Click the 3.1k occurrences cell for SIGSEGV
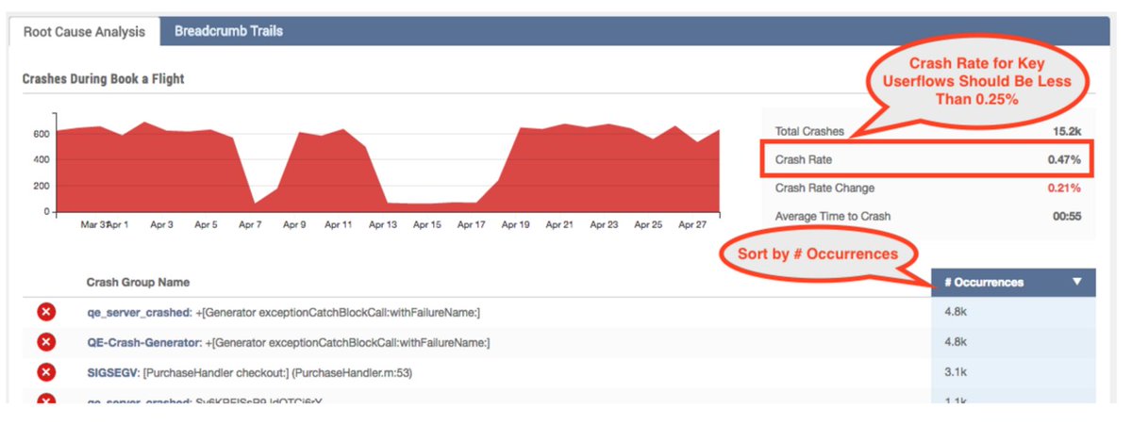Image resolution: width=1132 pixels, height=425 pixels. coord(1013,372)
